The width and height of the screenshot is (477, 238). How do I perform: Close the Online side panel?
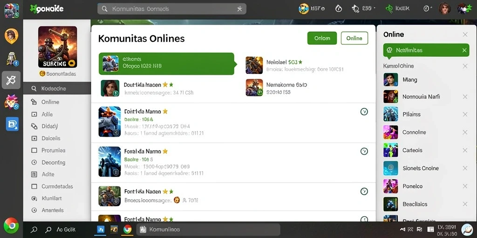point(465,34)
